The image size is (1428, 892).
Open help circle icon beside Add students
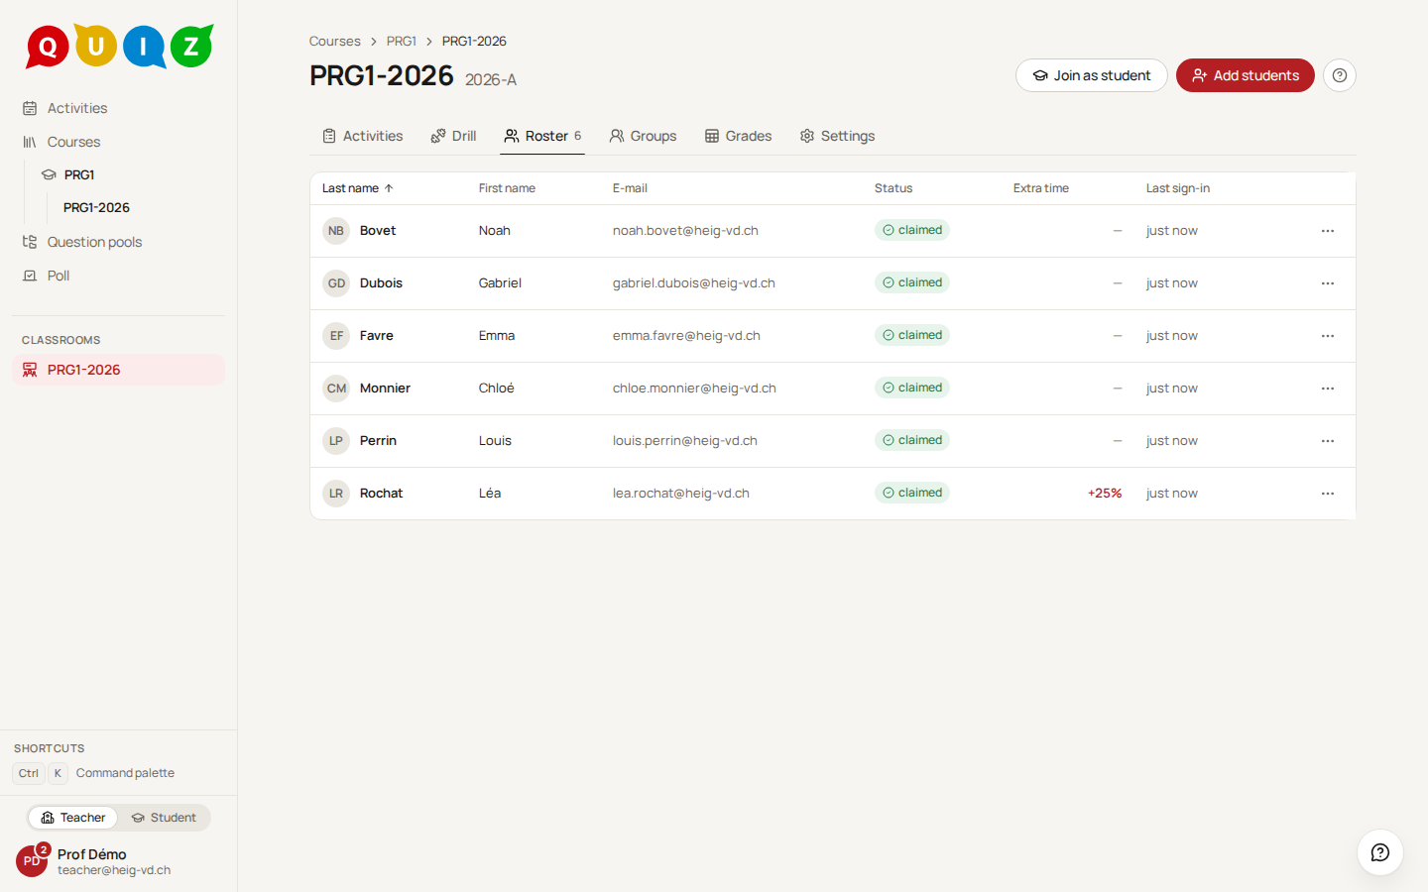(x=1340, y=75)
